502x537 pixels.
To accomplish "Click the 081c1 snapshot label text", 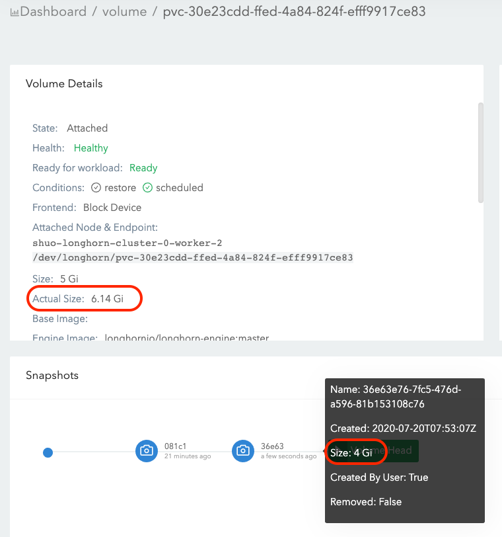I will coord(174,446).
